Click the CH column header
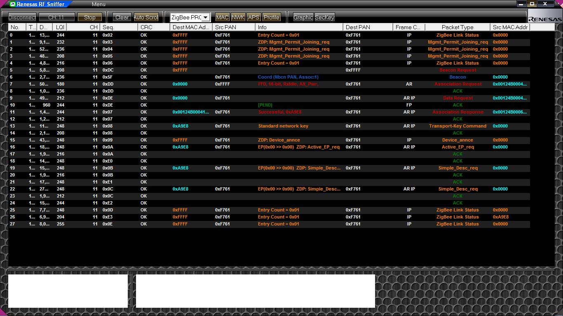Screen dimensions: 563x316 click(x=83, y=27)
